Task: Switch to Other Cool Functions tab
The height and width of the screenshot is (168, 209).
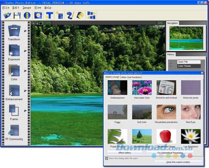Action: coord(131,77)
